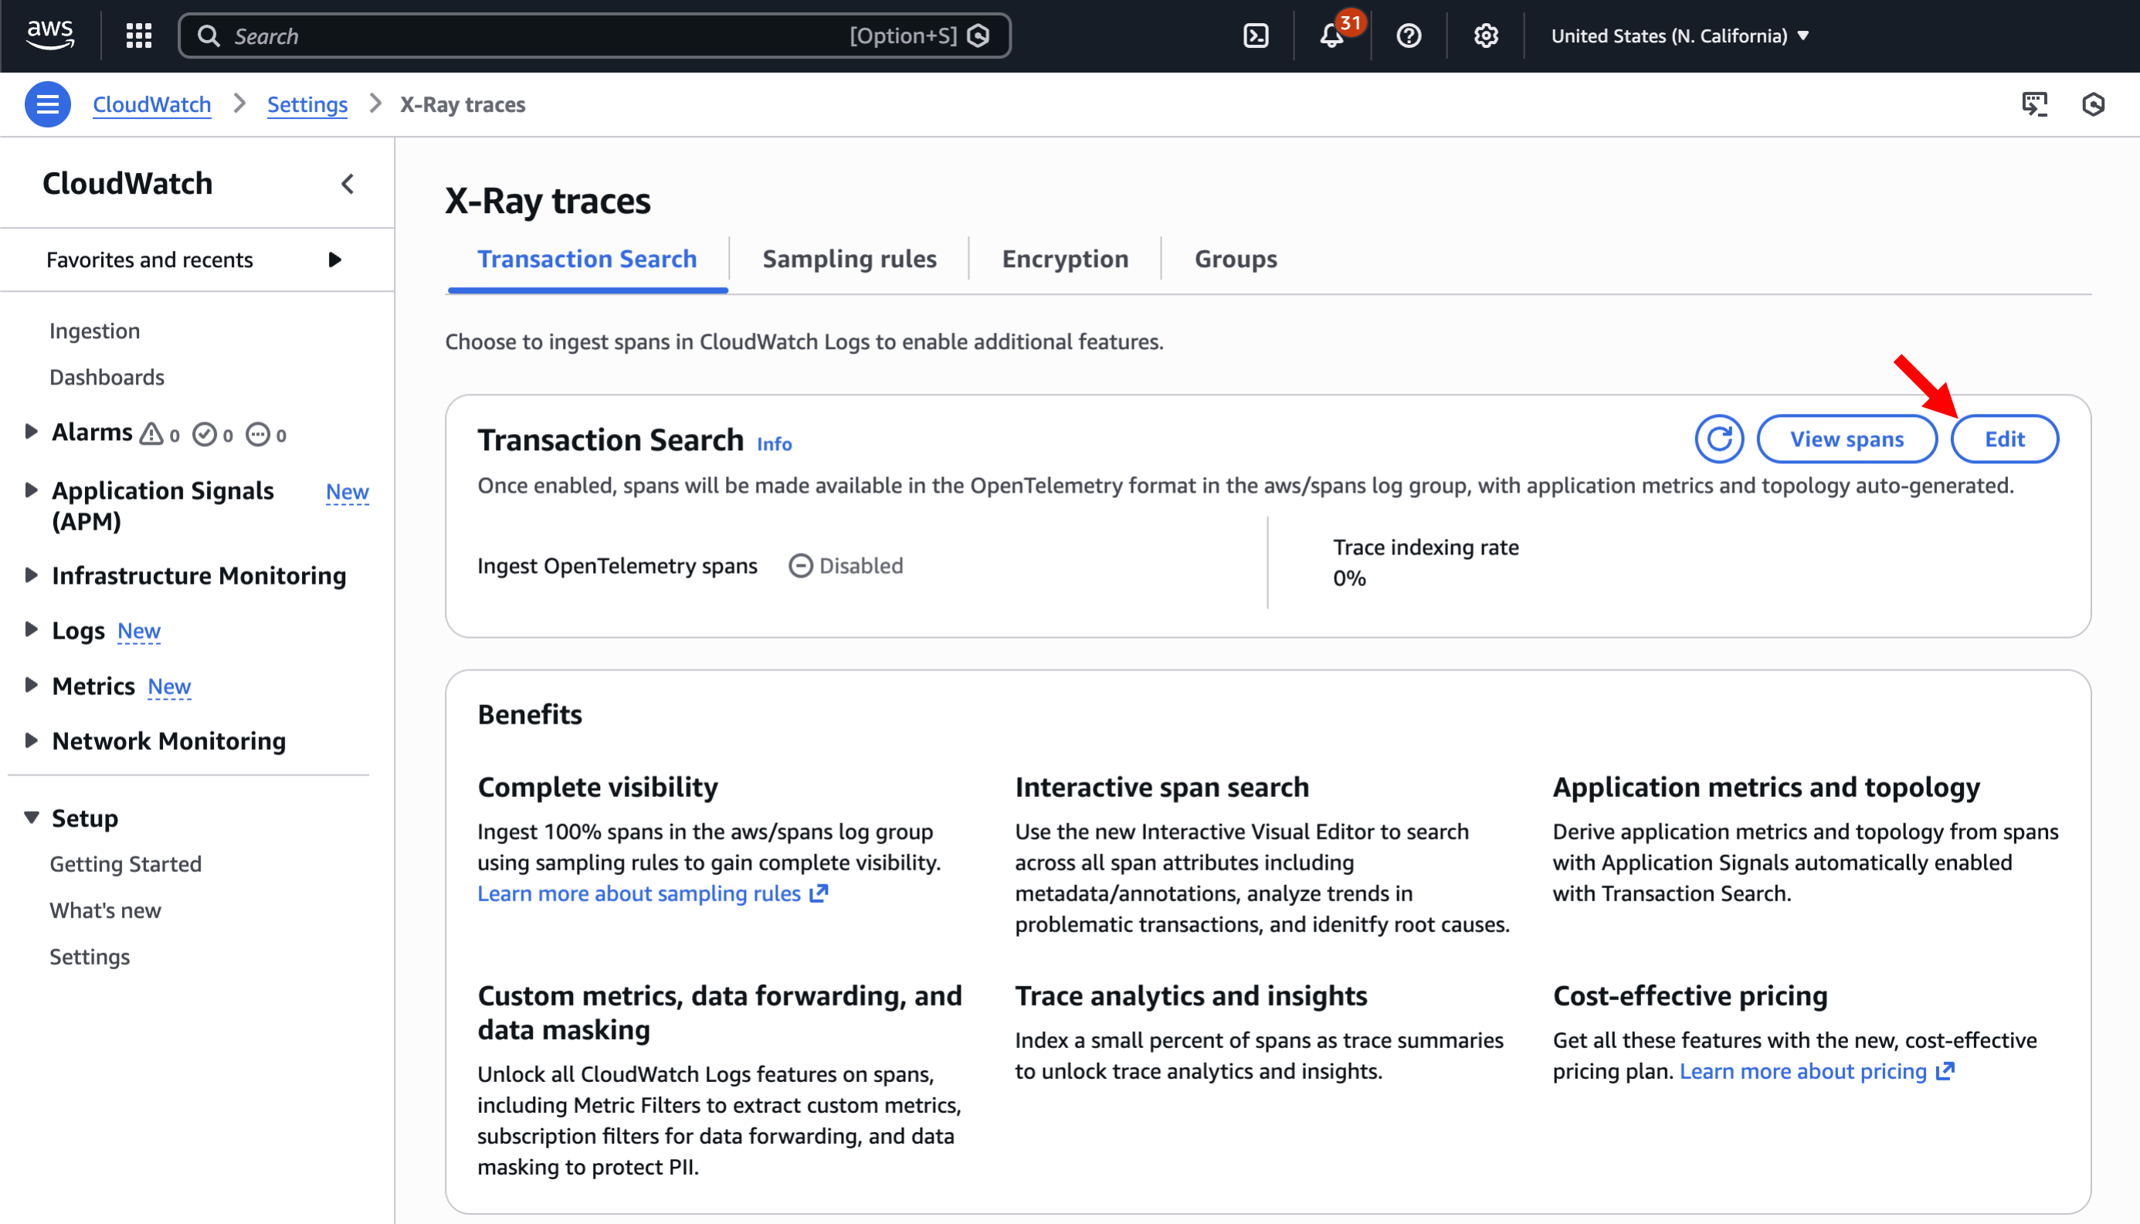Expand the Alarms section
The width and height of the screenshot is (2140, 1224).
coord(31,432)
